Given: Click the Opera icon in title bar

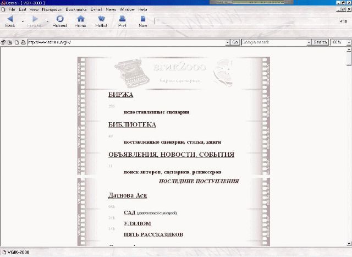Looking at the screenshot, I should click(x=3, y=3).
